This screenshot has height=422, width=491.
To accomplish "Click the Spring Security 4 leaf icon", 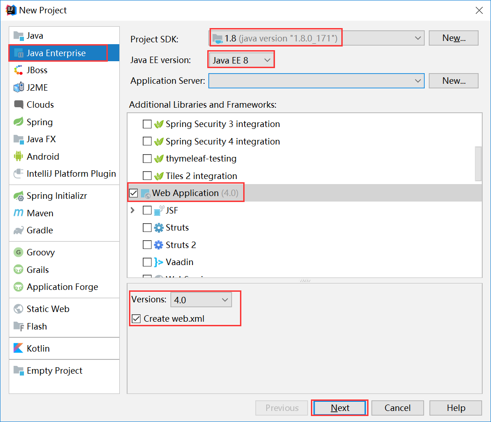I will pyautogui.click(x=159, y=141).
